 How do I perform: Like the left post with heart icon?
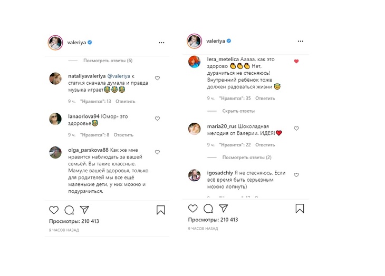click(x=54, y=210)
